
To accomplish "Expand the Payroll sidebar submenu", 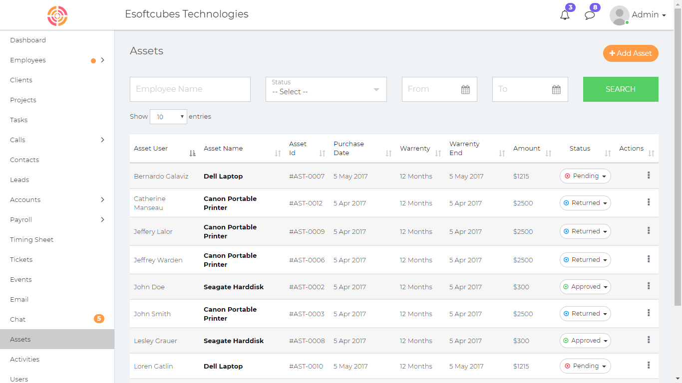I will click(102, 219).
